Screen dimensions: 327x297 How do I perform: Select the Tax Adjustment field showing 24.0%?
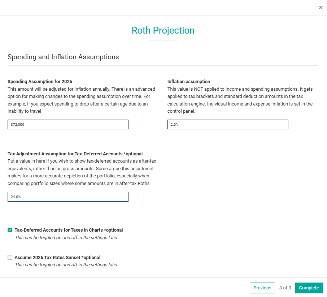point(68,197)
